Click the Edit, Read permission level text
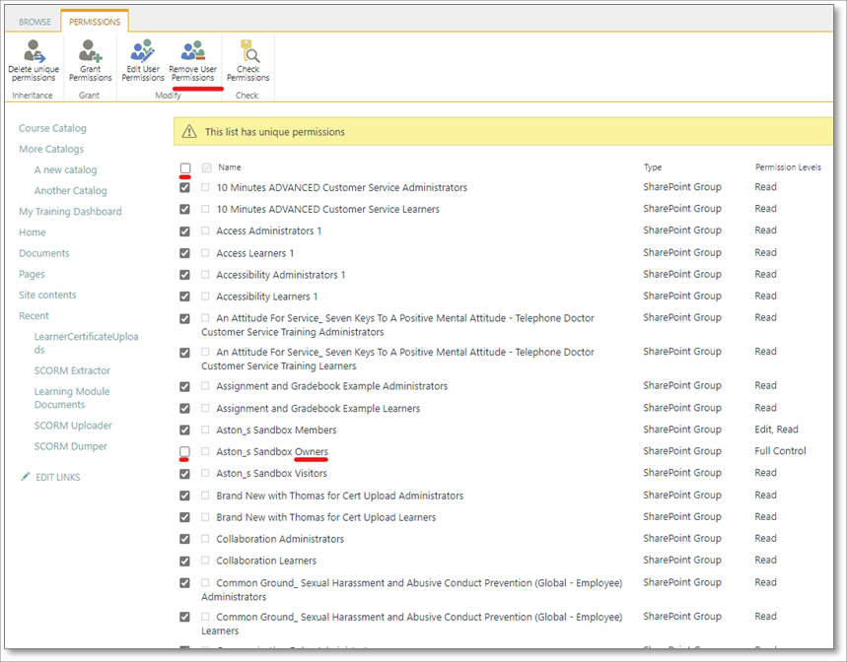This screenshot has width=847, height=662. (776, 430)
